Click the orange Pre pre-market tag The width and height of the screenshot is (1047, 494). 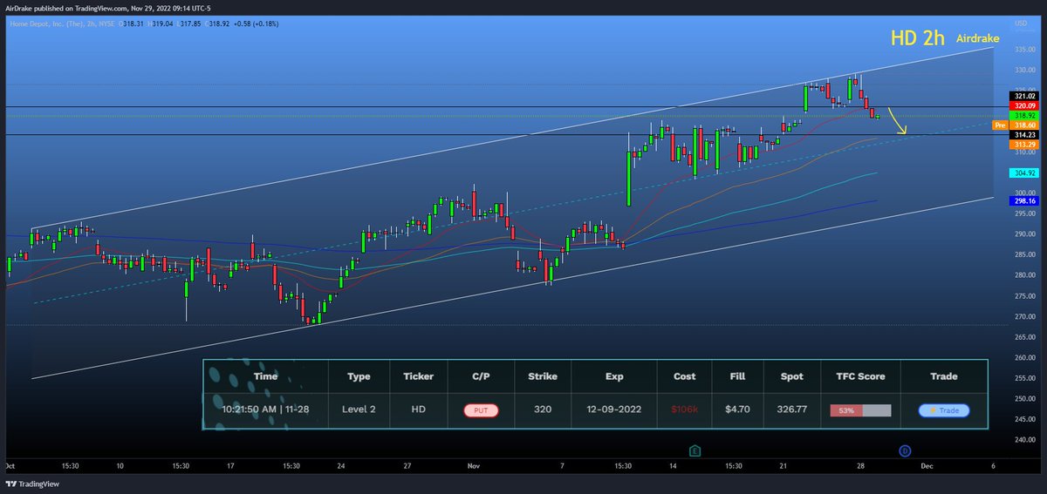click(1001, 125)
